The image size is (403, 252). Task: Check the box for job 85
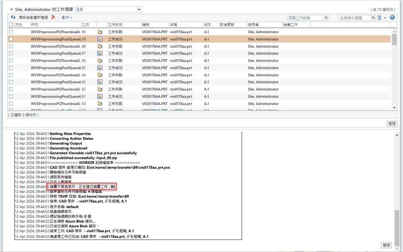pyautogui.click(x=11, y=68)
